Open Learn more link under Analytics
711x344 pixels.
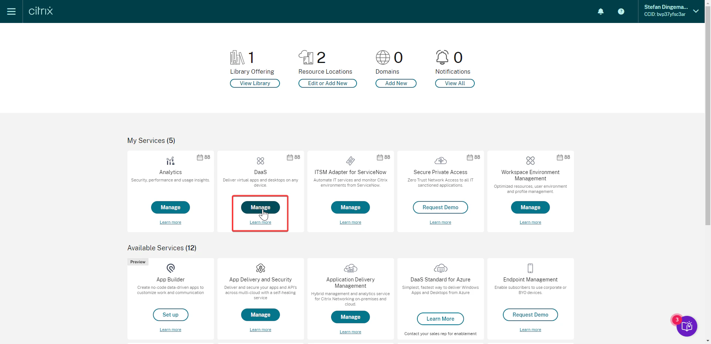tap(170, 222)
